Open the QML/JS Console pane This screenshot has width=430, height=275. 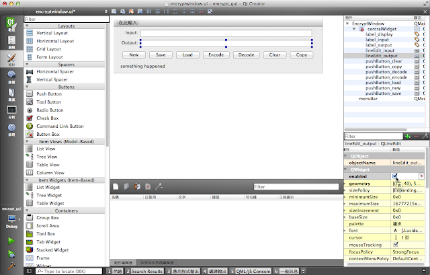click(x=250, y=271)
